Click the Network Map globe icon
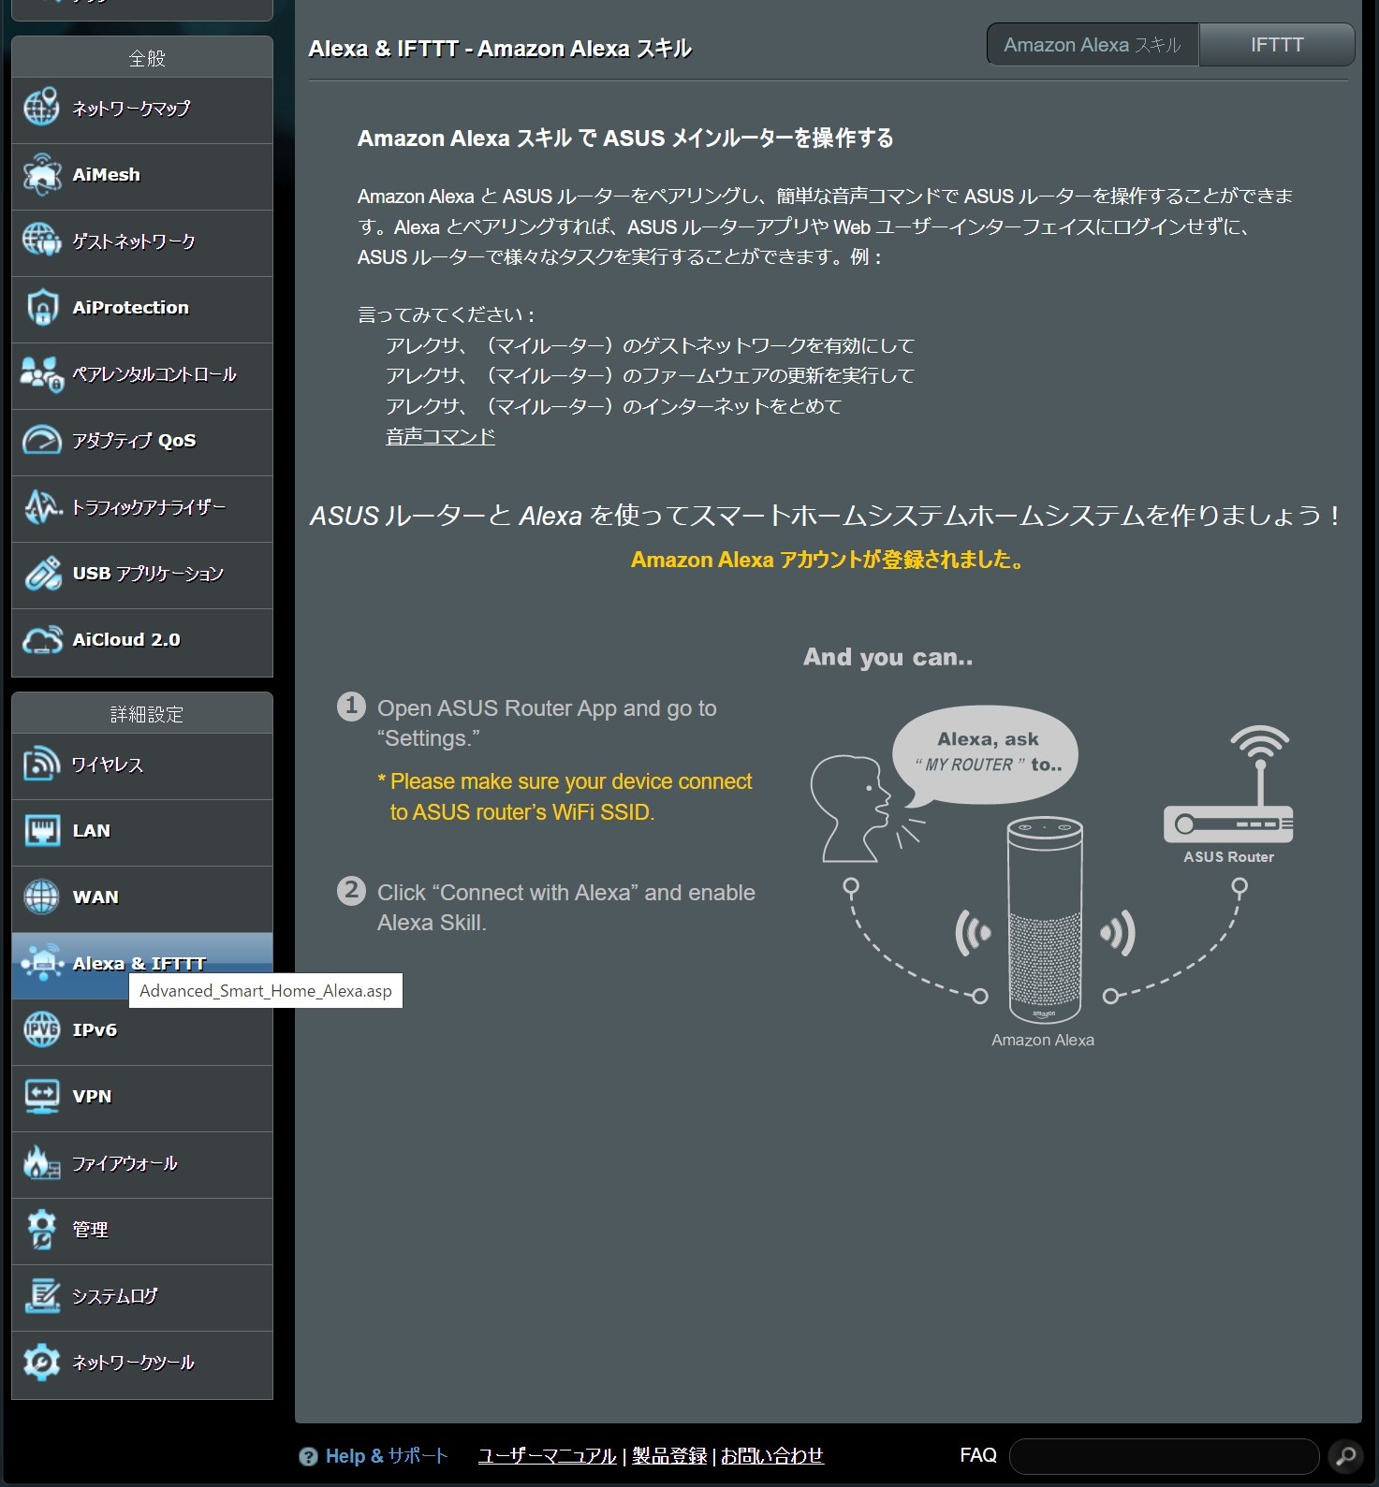 (41, 109)
